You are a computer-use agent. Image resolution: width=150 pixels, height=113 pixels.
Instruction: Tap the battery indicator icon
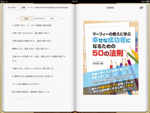click(x=148, y=1)
